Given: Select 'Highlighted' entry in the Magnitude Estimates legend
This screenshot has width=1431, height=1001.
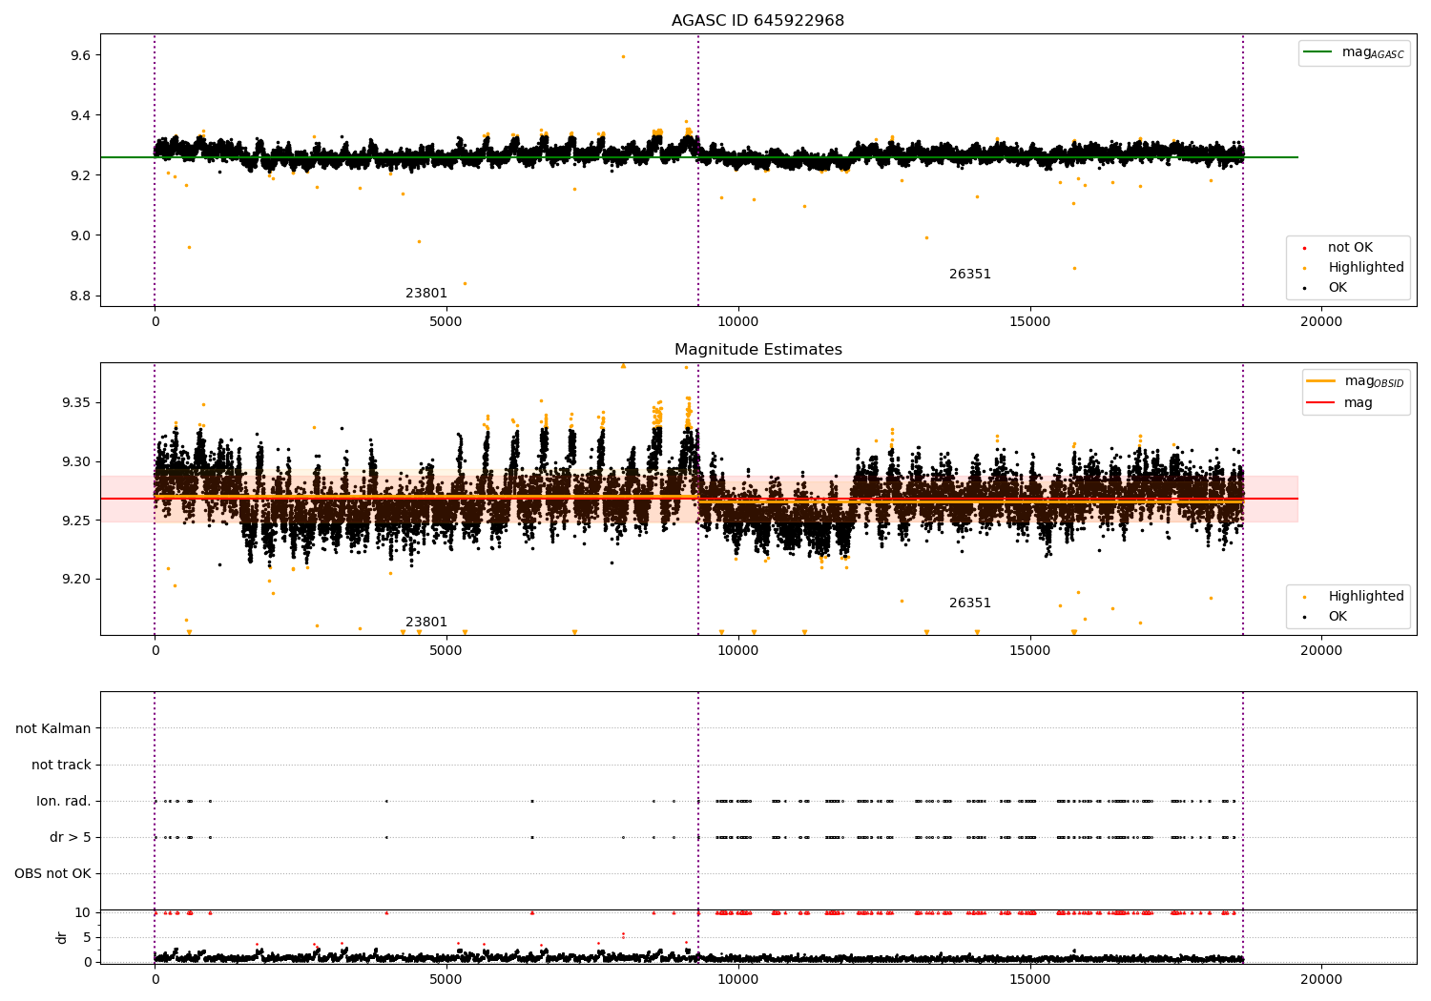Looking at the screenshot, I should point(1366,597).
